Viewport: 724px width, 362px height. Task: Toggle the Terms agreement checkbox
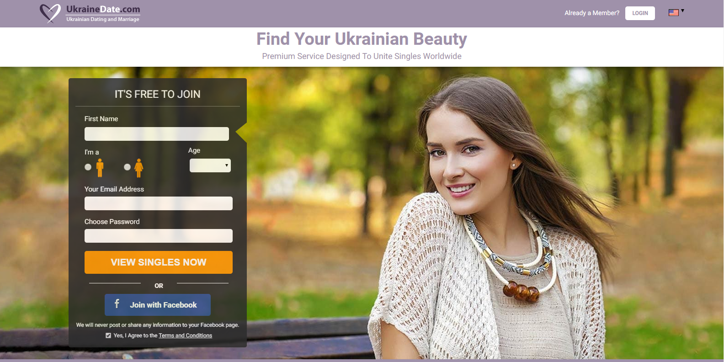pos(108,335)
